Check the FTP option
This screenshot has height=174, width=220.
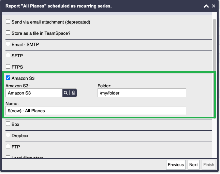coord(8,146)
